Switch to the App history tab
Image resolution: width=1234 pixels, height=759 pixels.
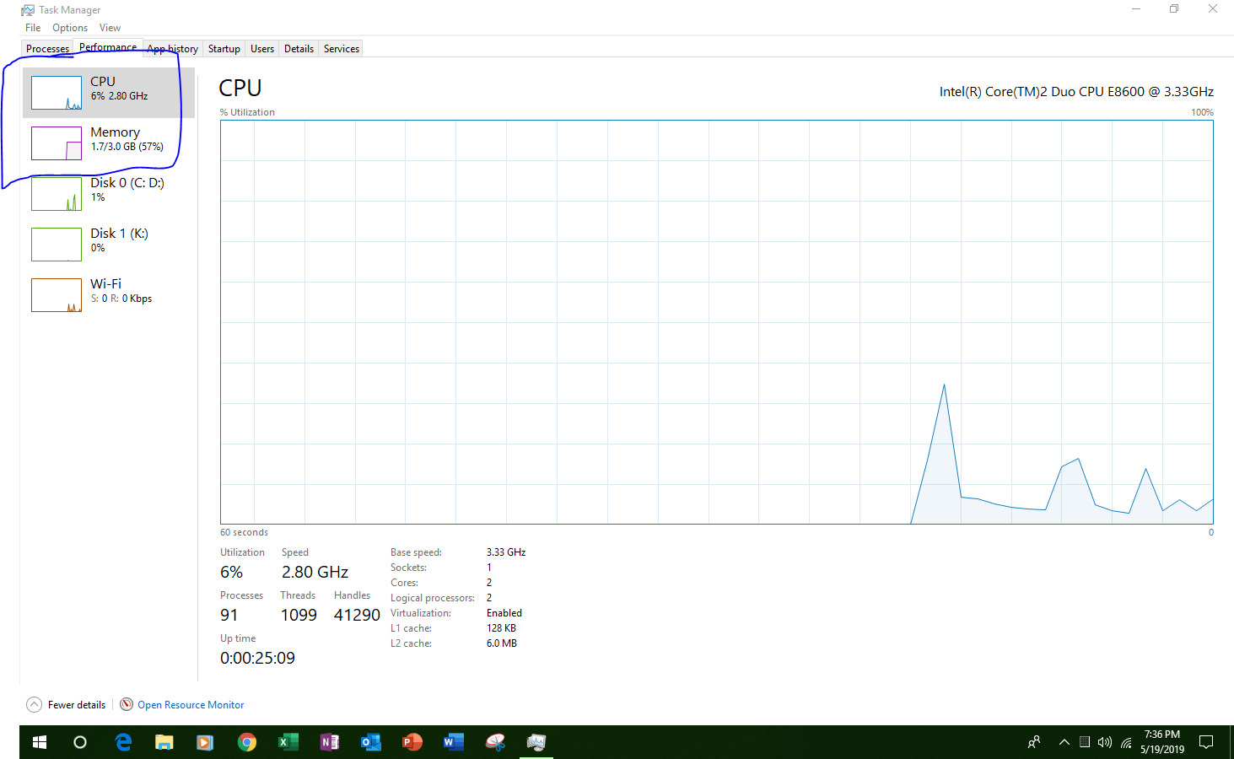(173, 49)
